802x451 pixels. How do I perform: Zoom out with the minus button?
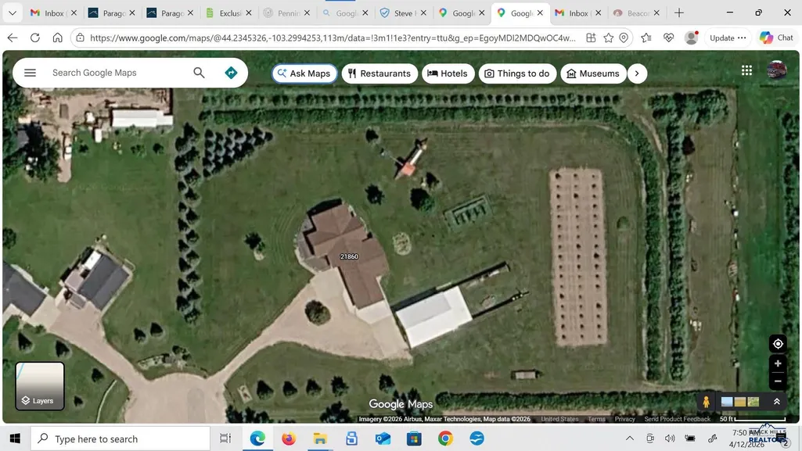click(778, 381)
